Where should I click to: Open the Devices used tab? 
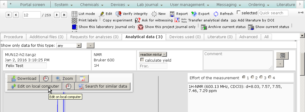point(185,37)
